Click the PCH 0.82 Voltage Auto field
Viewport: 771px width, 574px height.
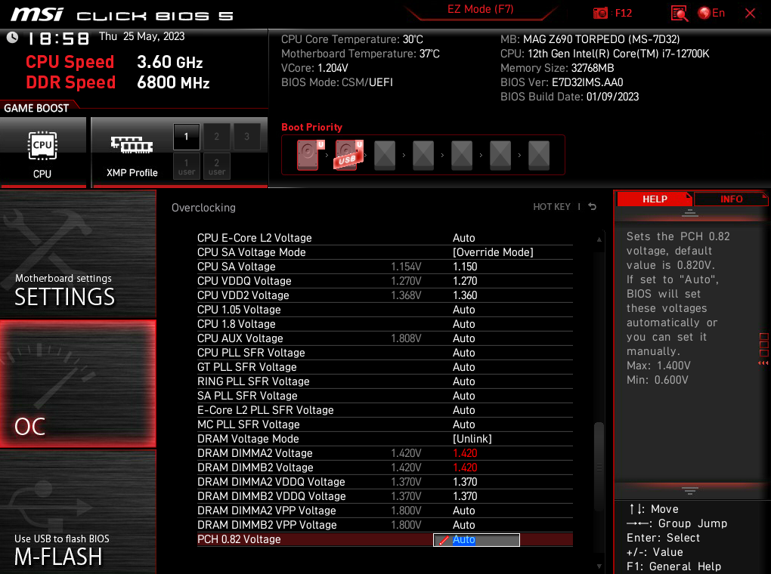[476, 539]
